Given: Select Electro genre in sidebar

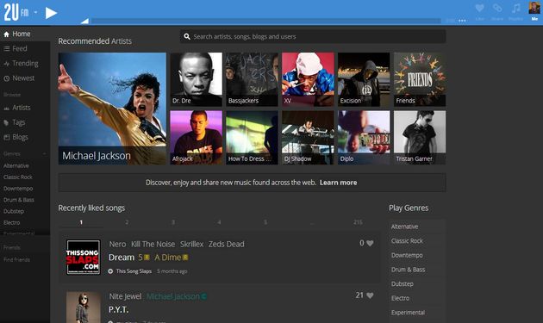Looking at the screenshot, I should (11, 222).
